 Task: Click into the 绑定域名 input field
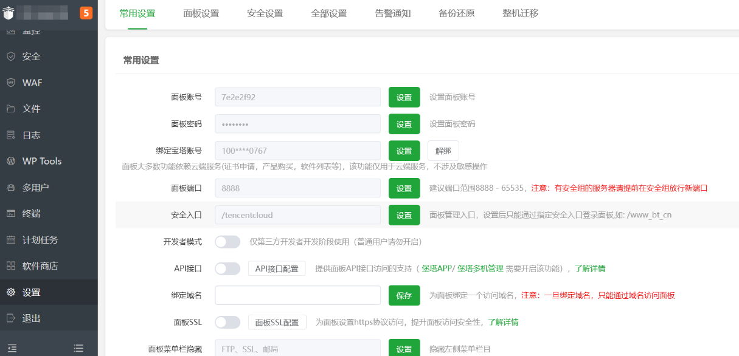click(297, 295)
